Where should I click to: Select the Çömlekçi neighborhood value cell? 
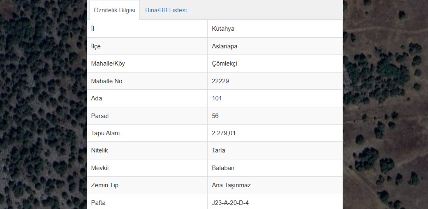(275, 64)
